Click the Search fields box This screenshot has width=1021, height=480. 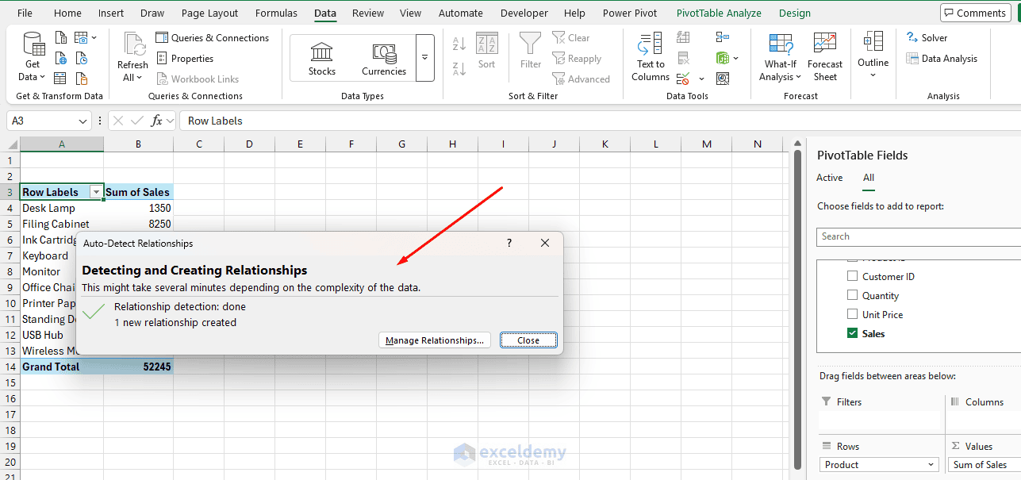pyautogui.click(x=919, y=236)
